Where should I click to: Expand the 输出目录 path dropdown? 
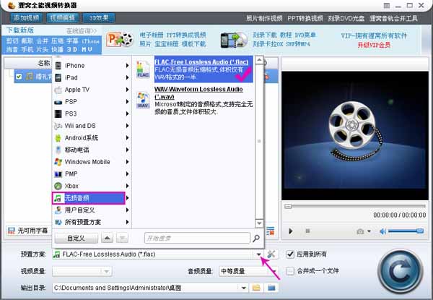[x=244, y=288]
